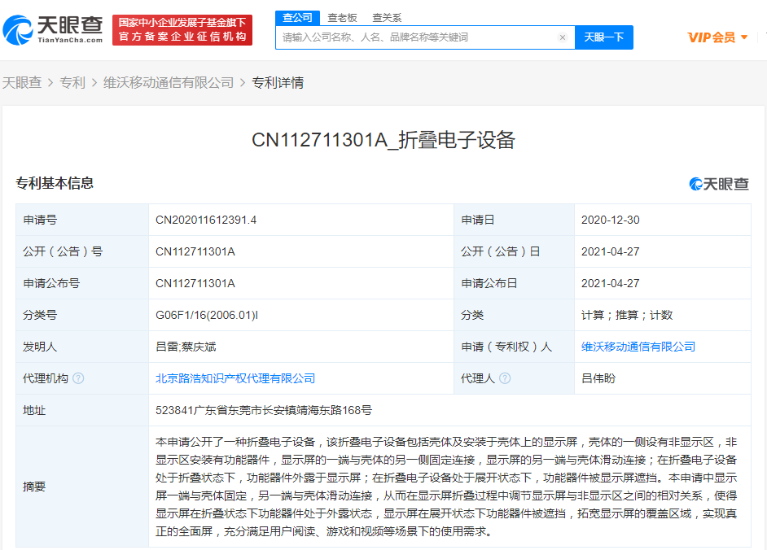This screenshot has height=550, width=767.
Task: Open 维沃移动通信有限公司 breadcrumb link
Action: [169, 83]
